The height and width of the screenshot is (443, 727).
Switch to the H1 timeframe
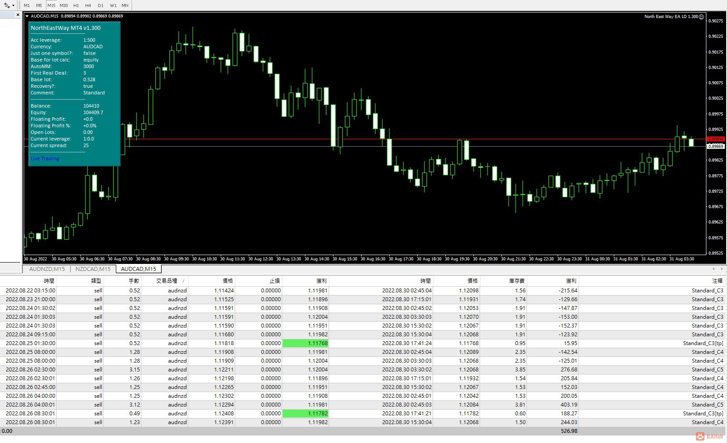[76, 5]
